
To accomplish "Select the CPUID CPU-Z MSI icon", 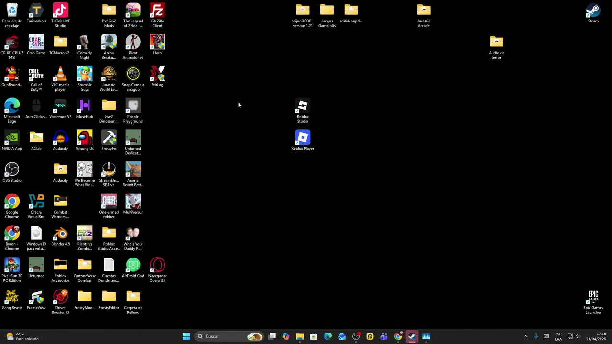I will point(12,47).
